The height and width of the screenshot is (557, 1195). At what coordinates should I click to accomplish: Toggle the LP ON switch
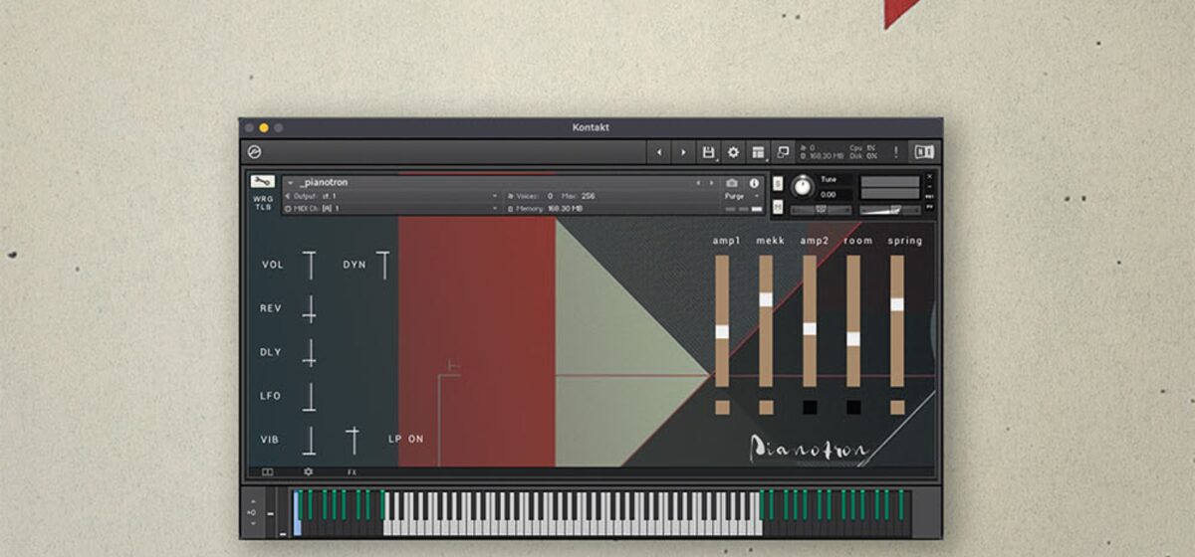pos(405,439)
